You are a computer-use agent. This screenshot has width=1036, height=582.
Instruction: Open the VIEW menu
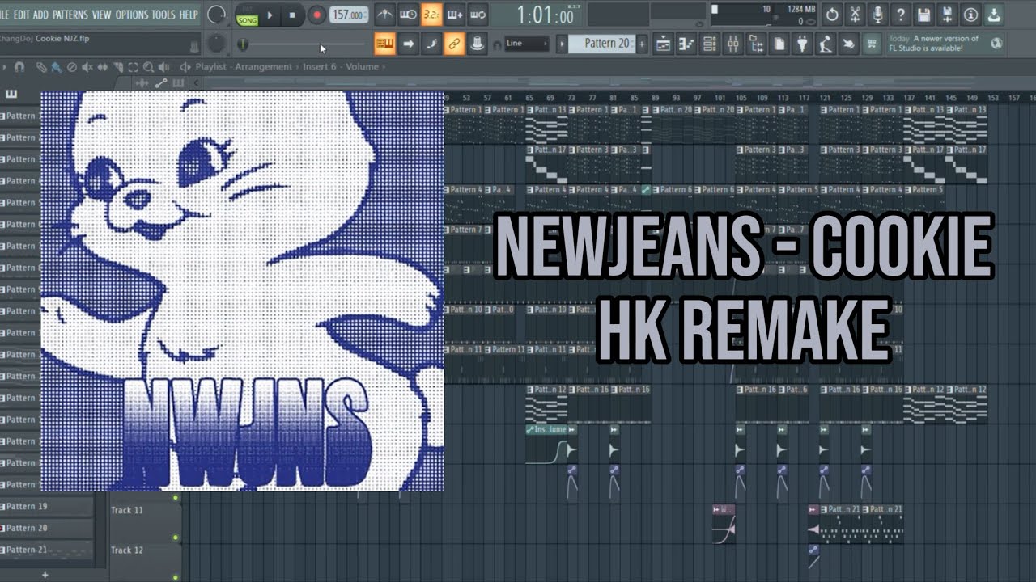[101, 15]
